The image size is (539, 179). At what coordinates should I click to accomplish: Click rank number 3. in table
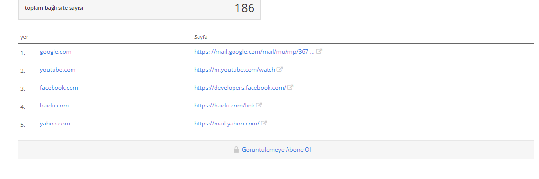point(23,89)
